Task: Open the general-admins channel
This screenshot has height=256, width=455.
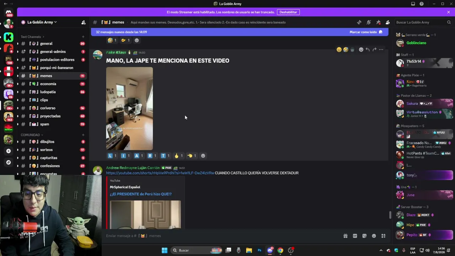Action: click(52, 52)
